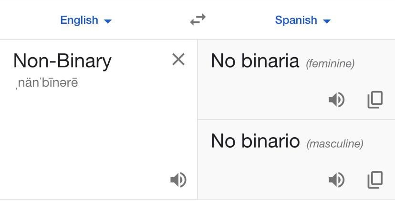Screen dimensions: 395x201
Task: Play audio for No binario
Action: 336,180
